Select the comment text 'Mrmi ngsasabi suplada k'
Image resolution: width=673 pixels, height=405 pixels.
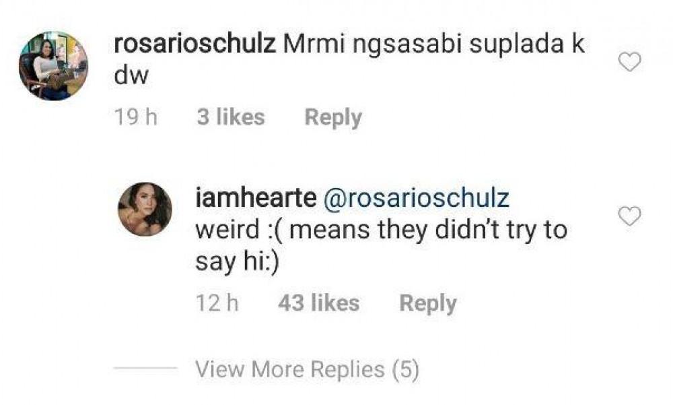(433, 44)
